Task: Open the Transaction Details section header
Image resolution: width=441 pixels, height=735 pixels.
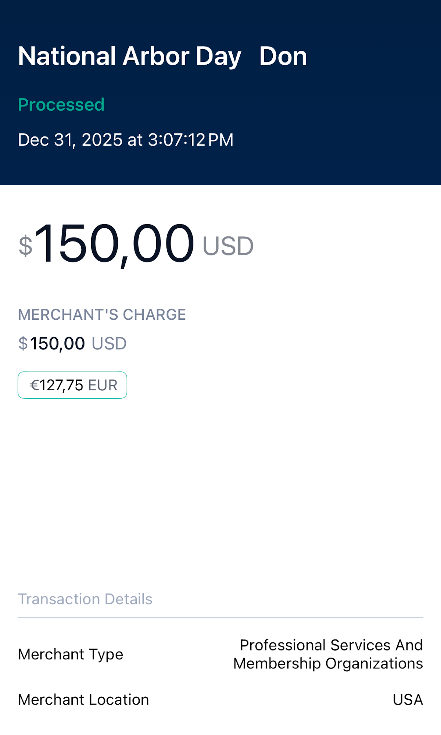Action: tap(85, 599)
